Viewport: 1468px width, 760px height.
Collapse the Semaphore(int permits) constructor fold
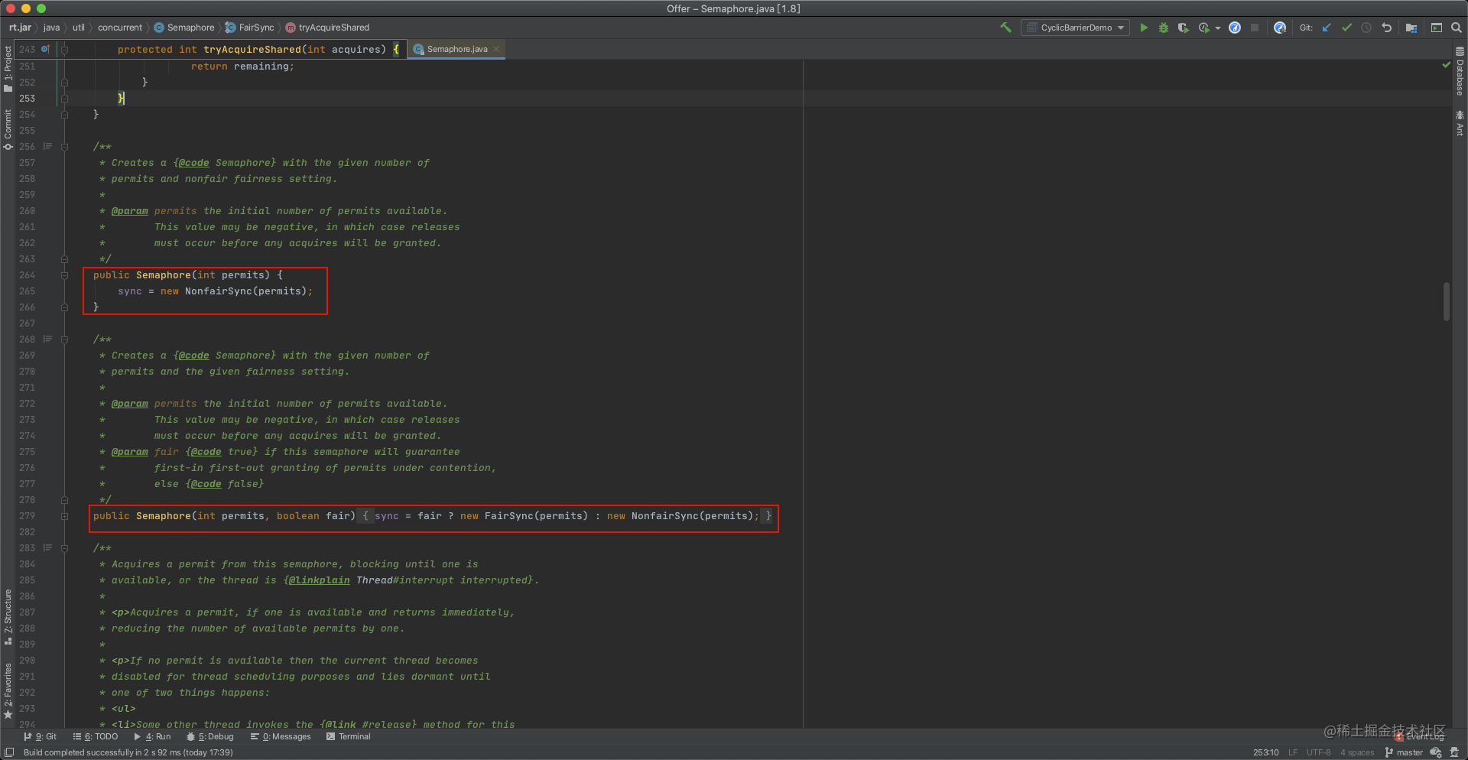pos(64,275)
